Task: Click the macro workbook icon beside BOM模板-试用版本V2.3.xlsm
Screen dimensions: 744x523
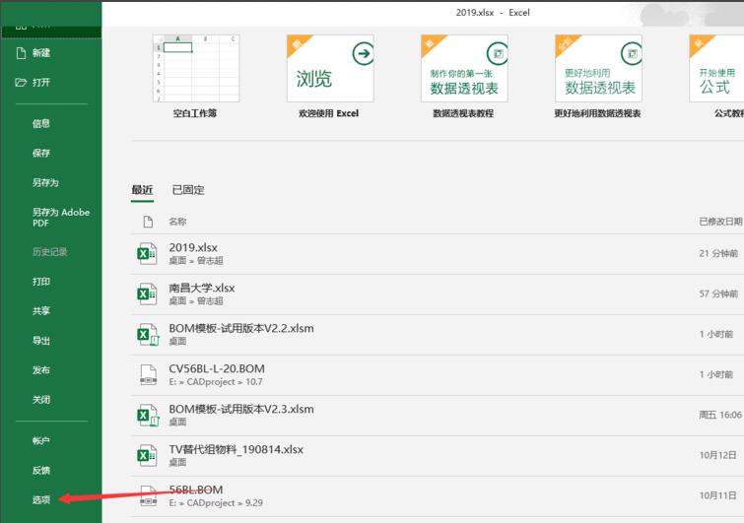Action: [x=148, y=415]
